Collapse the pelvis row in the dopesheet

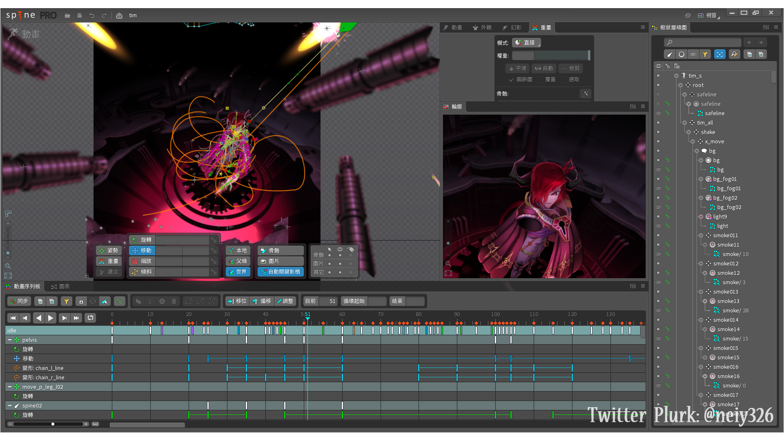pos(10,340)
